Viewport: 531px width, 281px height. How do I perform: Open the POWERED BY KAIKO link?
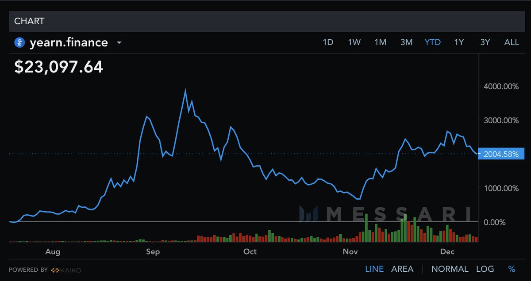tap(46, 270)
